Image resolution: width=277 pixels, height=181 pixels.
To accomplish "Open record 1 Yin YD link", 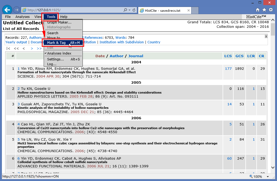I will pyautogui.click(x=18, y=68).
